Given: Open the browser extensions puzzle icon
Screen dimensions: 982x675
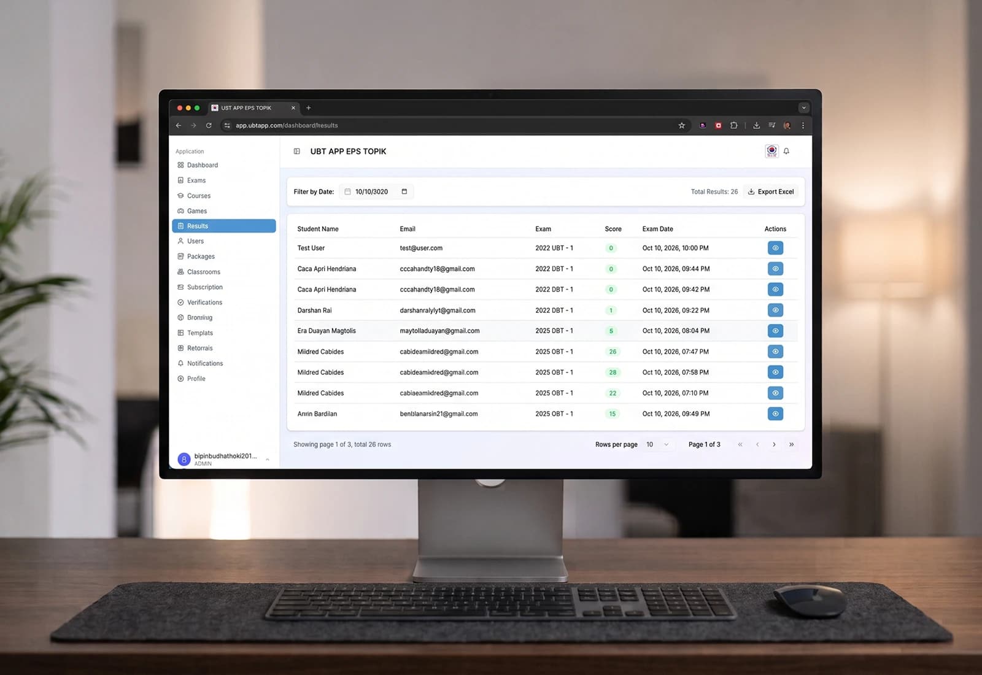Looking at the screenshot, I should [x=733, y=125].
